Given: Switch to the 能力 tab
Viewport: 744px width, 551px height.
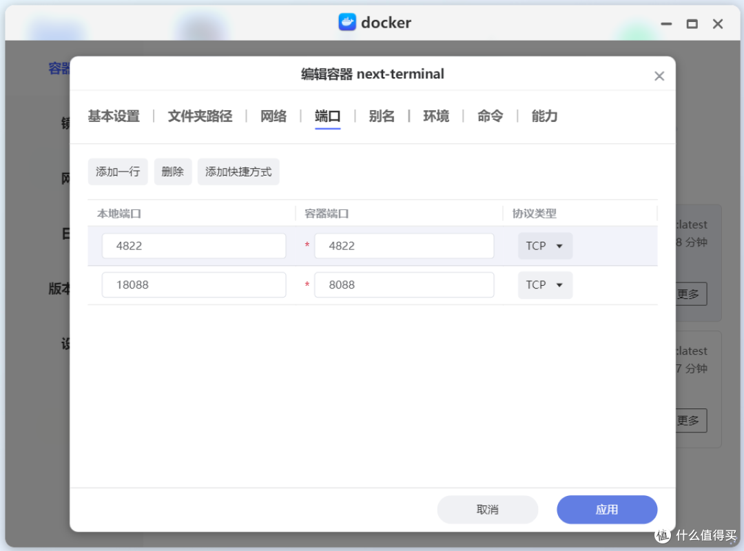Looking at the screenshot, I should tap(544, 116).
